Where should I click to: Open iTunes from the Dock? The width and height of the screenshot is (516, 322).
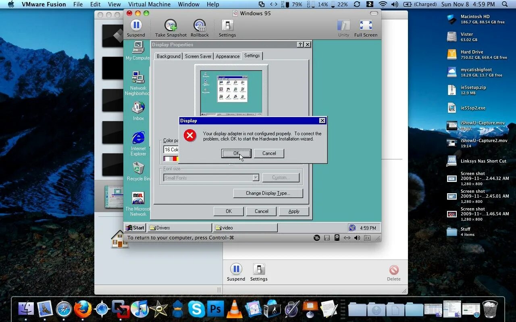pyautogui.click(x=139, y=309)
